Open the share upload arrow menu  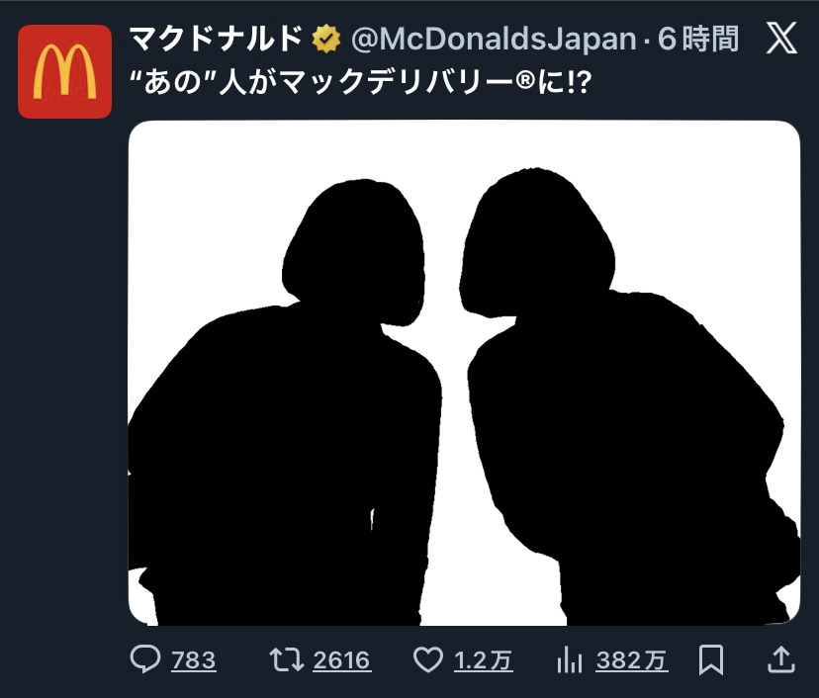780,659
